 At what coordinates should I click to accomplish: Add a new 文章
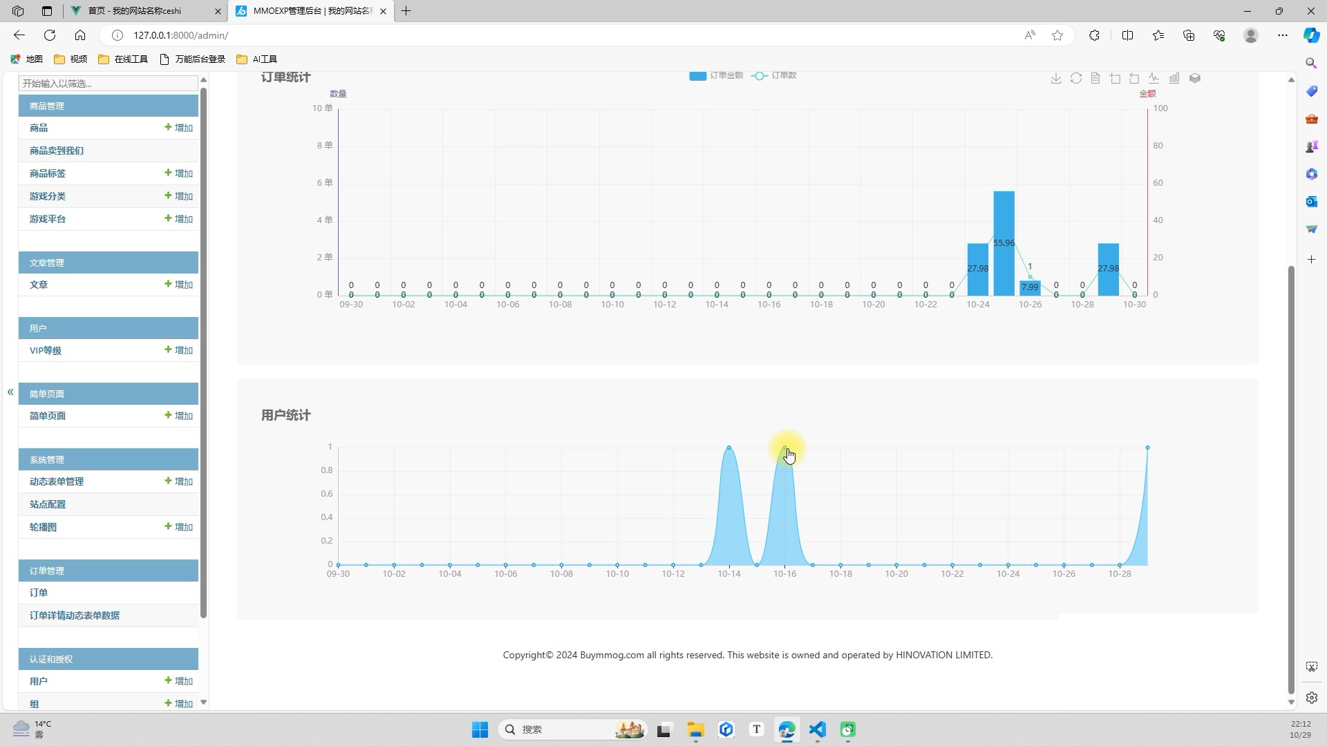(179, 285)
